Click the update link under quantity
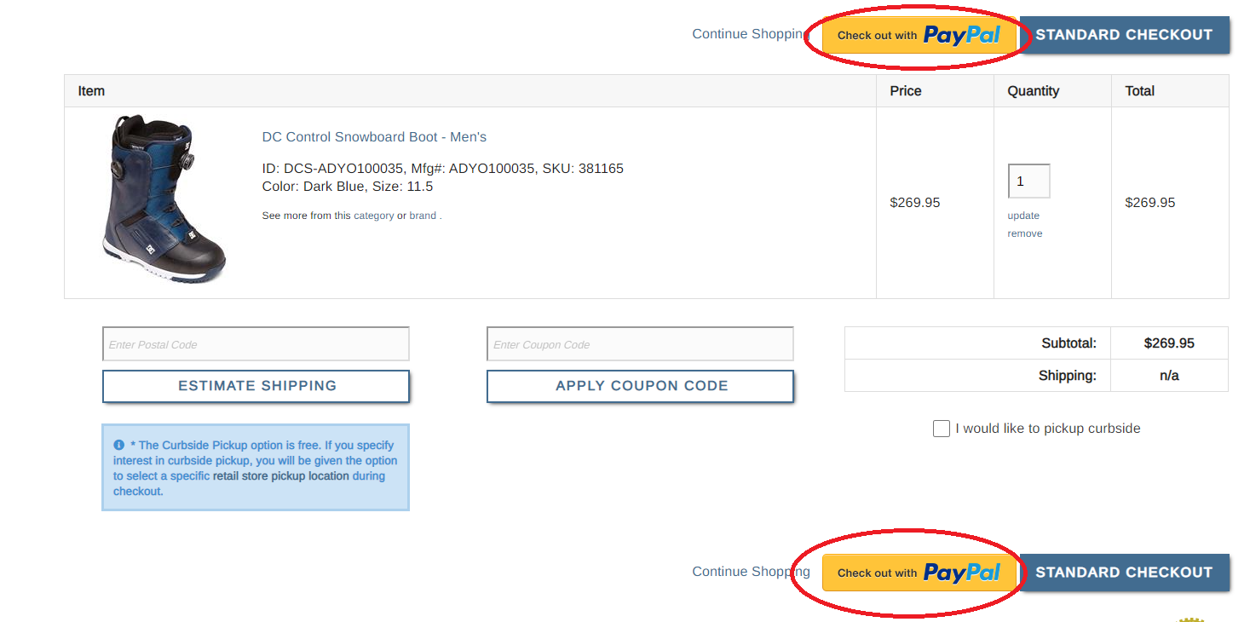 (x=1023, y=216)
